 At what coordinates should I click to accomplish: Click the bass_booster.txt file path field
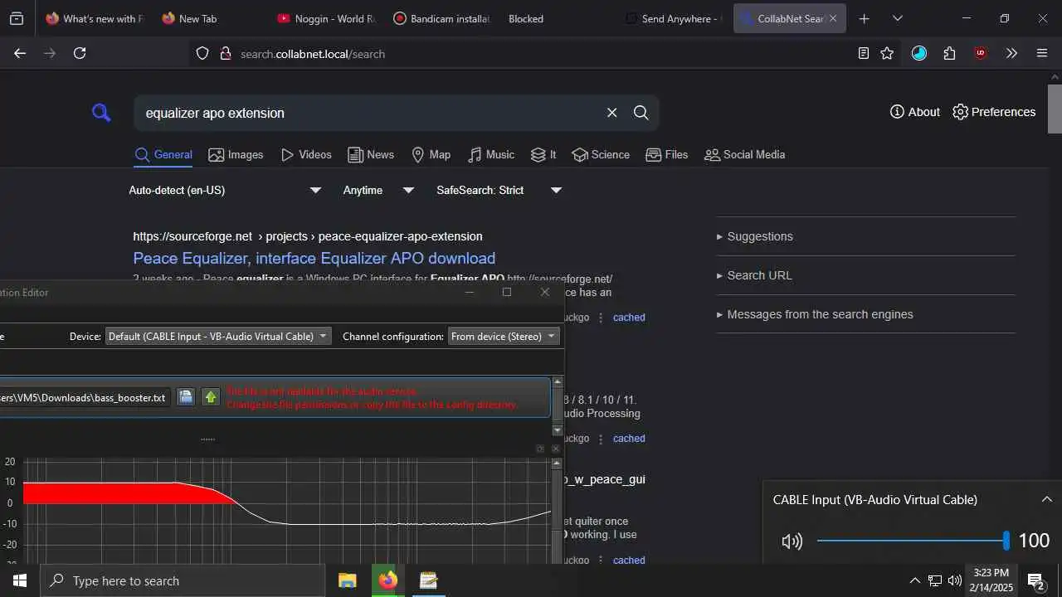[85, 397]
